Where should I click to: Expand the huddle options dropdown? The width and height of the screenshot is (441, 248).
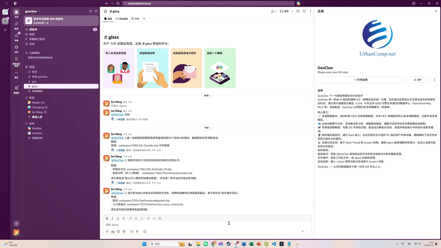(292, 11)
